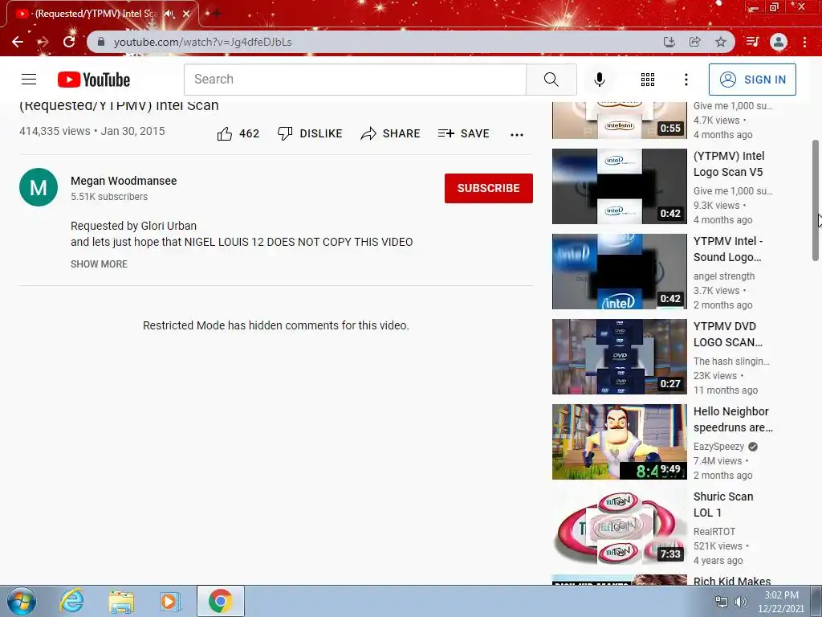Go back with the browser back arrow

click(18, 42)
